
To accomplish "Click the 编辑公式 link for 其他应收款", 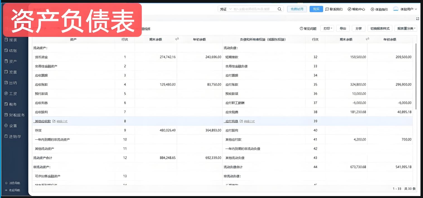I will [62, 121].
